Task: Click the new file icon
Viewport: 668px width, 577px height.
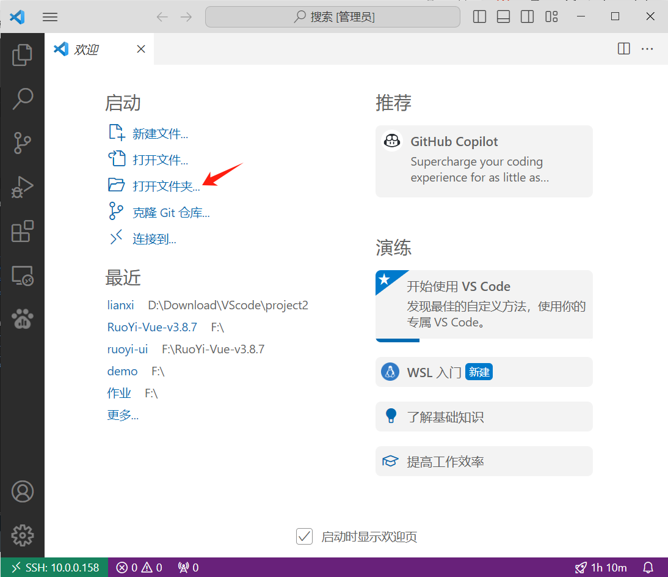Action: (x=117, y=133)
